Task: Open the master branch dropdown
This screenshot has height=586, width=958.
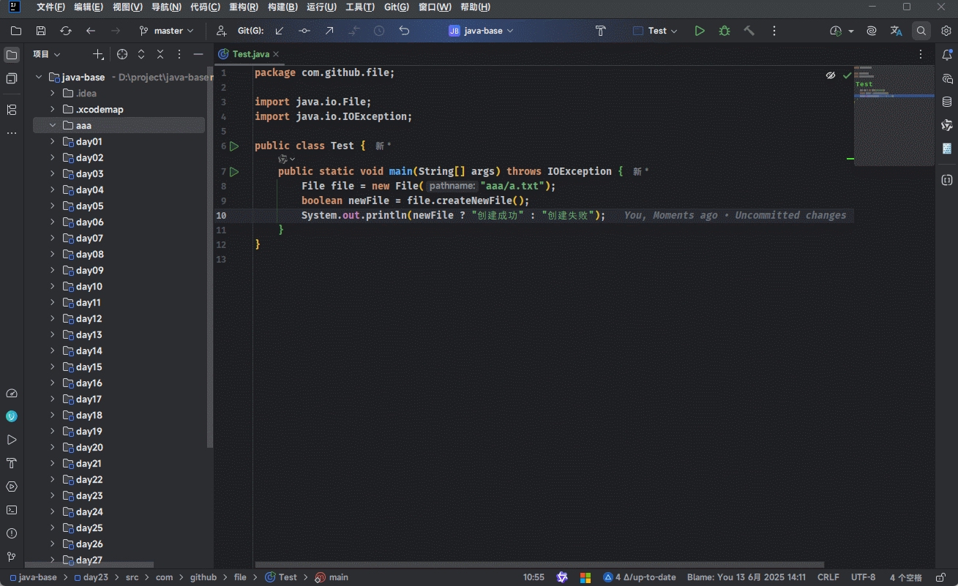Action: 167,31
